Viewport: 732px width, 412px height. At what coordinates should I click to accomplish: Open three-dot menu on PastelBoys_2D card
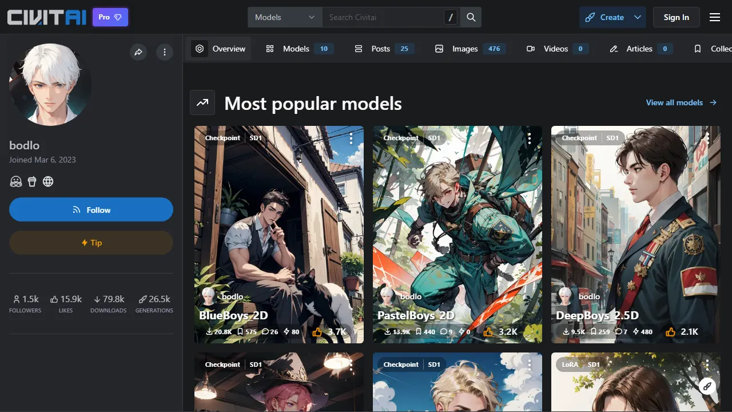click(530, 138)
